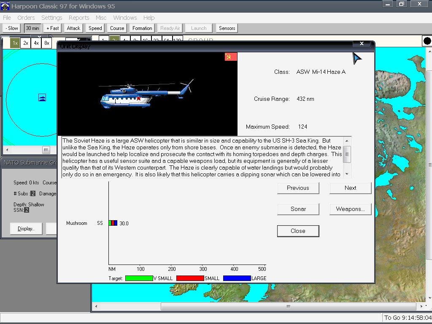Close the Unit Display dialog with X
Image resolution: width=432 pixels, height=324 pixels.
coord(362,43)
